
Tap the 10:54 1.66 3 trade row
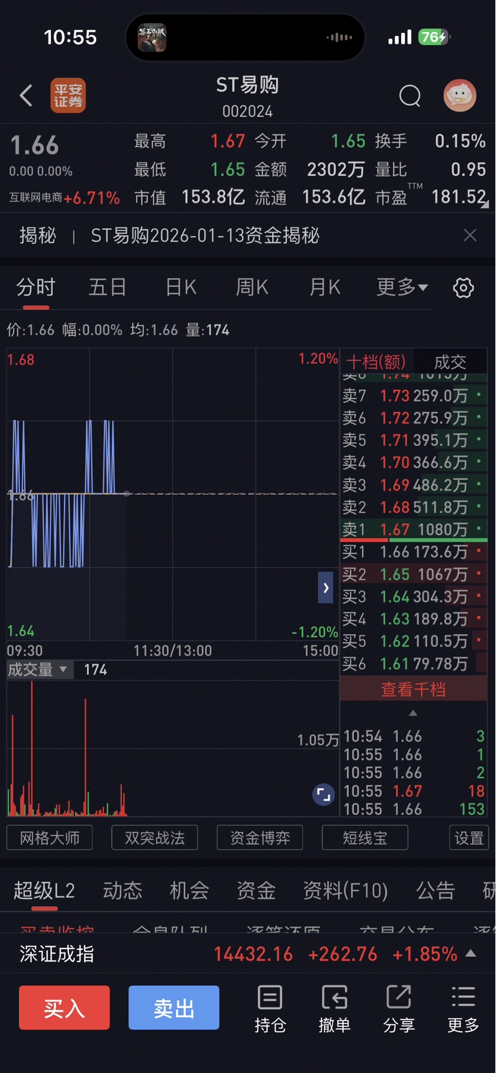(x=413, y=736)
